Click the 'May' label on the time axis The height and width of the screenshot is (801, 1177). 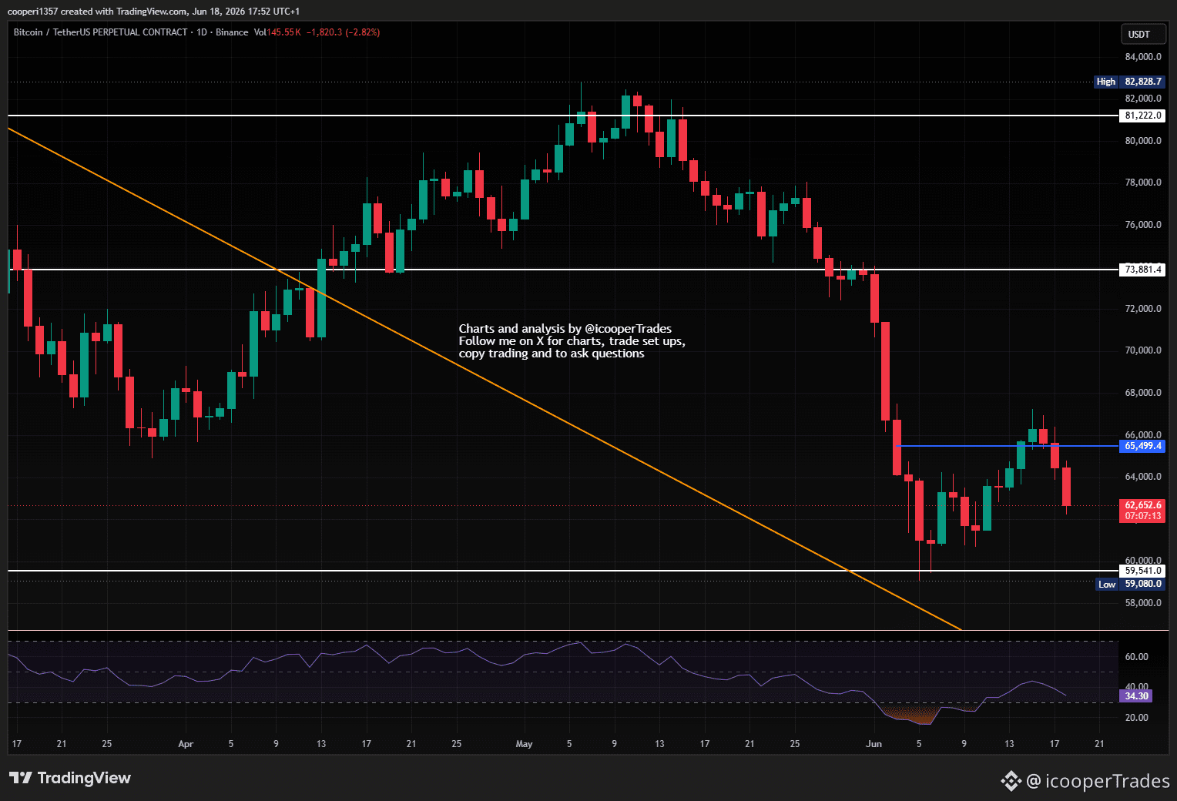pos(524,744)
